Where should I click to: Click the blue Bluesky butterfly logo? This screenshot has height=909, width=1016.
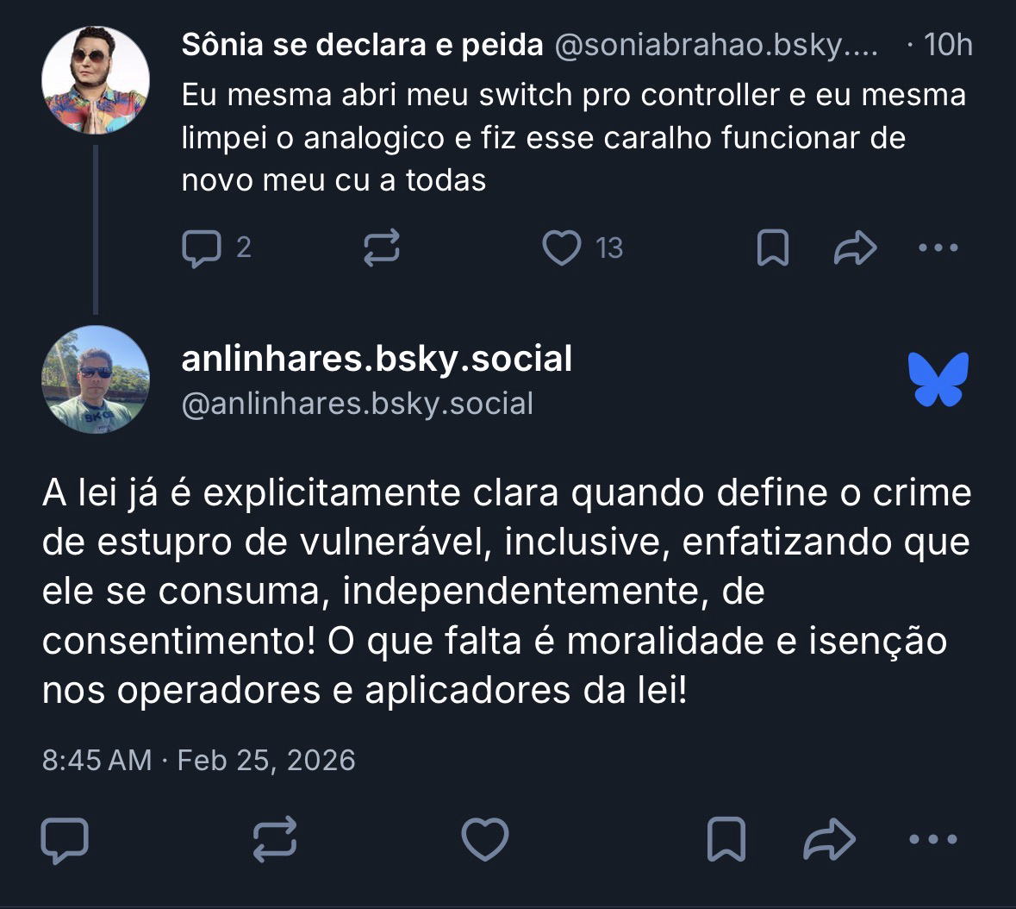click(x=938, y=379)
